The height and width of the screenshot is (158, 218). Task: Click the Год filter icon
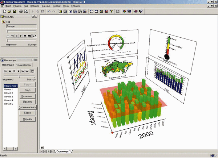tap(4, 22)
